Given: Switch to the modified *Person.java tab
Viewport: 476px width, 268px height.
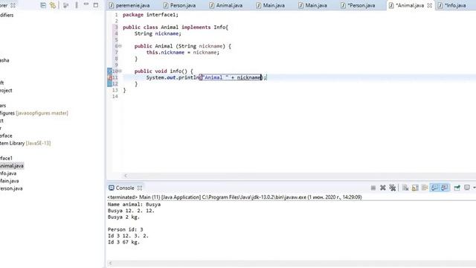Looking at the screenshot, I should click(358, 5).
